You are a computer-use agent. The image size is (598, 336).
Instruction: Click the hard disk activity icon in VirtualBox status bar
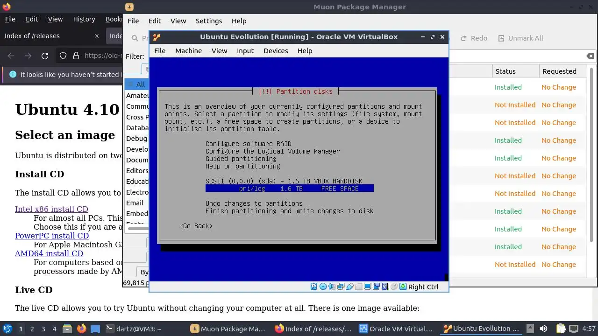314,287
